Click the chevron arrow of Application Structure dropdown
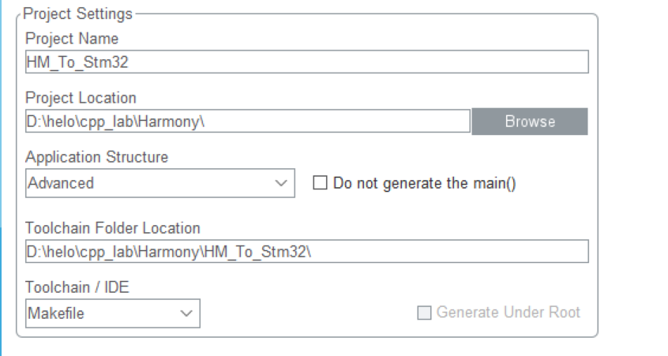Screen dimensions: 668x356 [282, 183]
